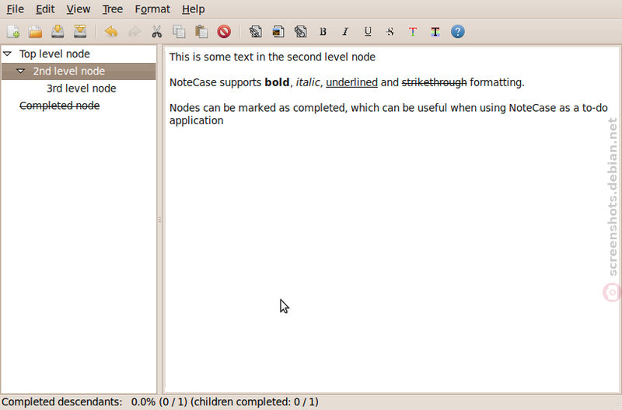Viewport: 622px width, 410px height.
Task: Select the 2nd level node row
Action: click(79, 71)
